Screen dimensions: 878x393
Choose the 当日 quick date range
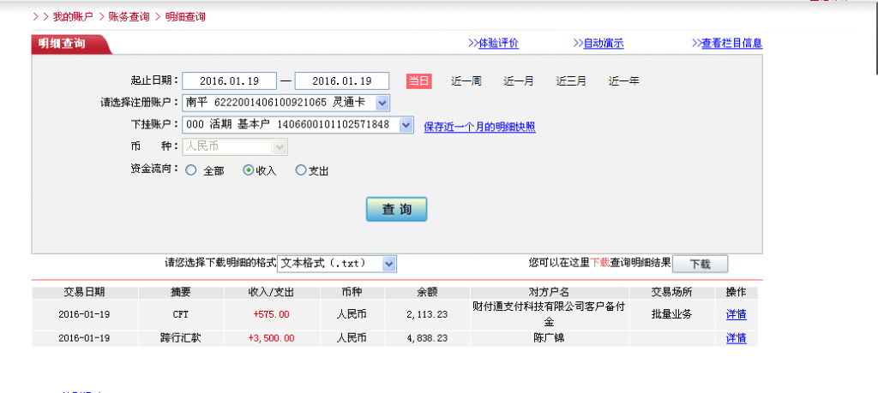pos(418,81)
